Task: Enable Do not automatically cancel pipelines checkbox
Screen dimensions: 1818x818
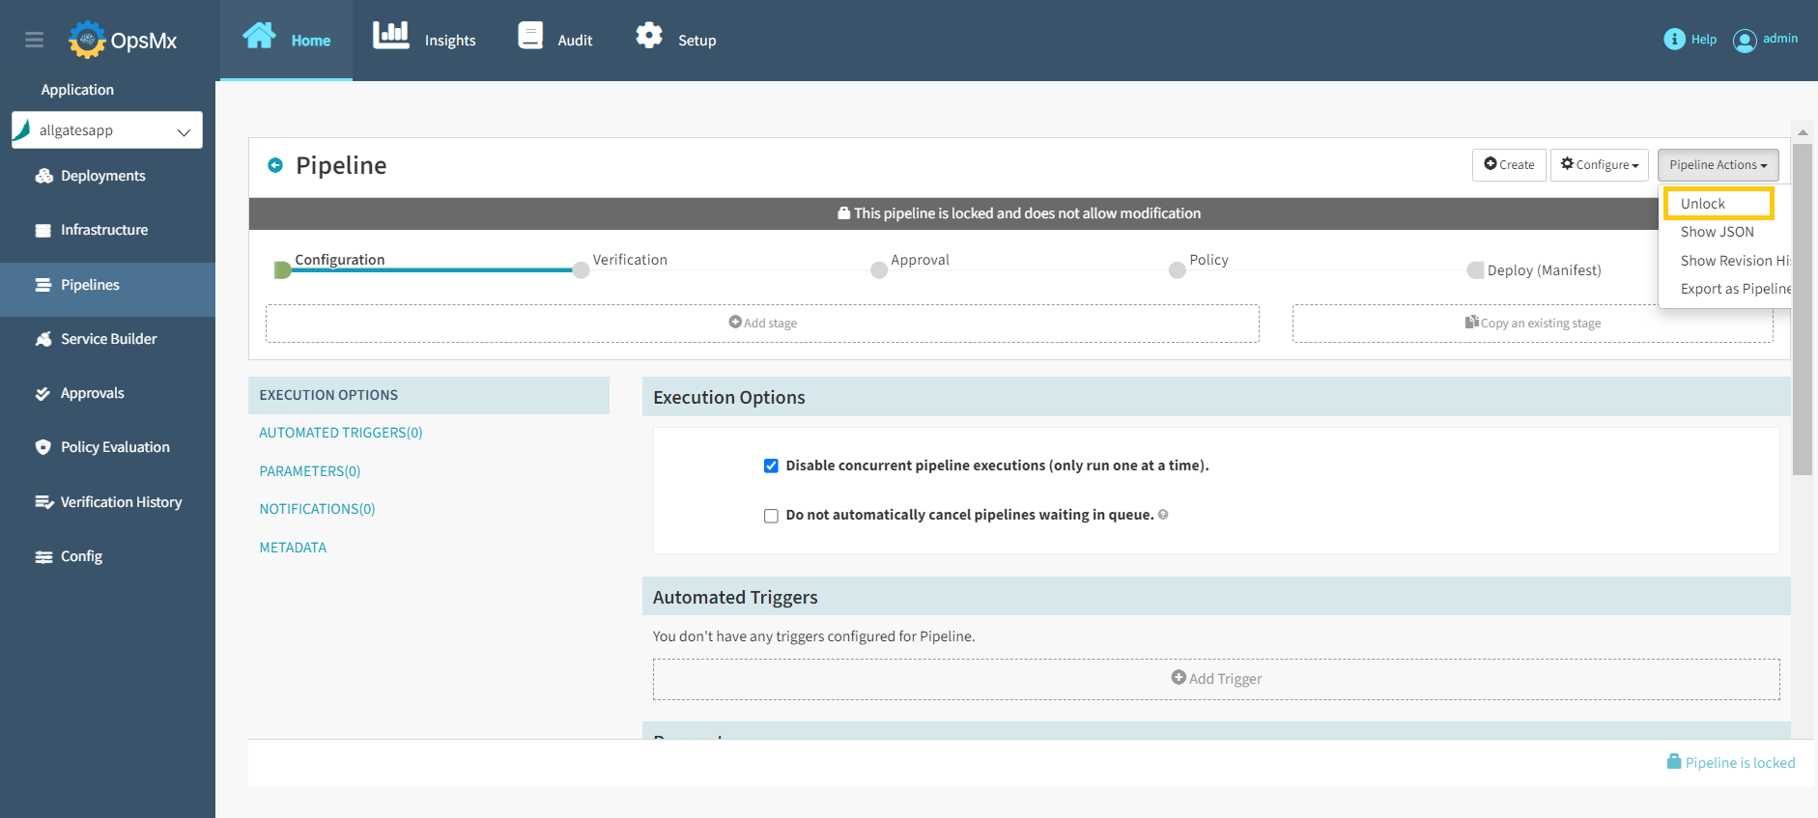Action: coord(771,516)
